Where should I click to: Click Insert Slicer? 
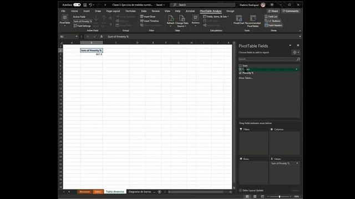pos(148,17)
